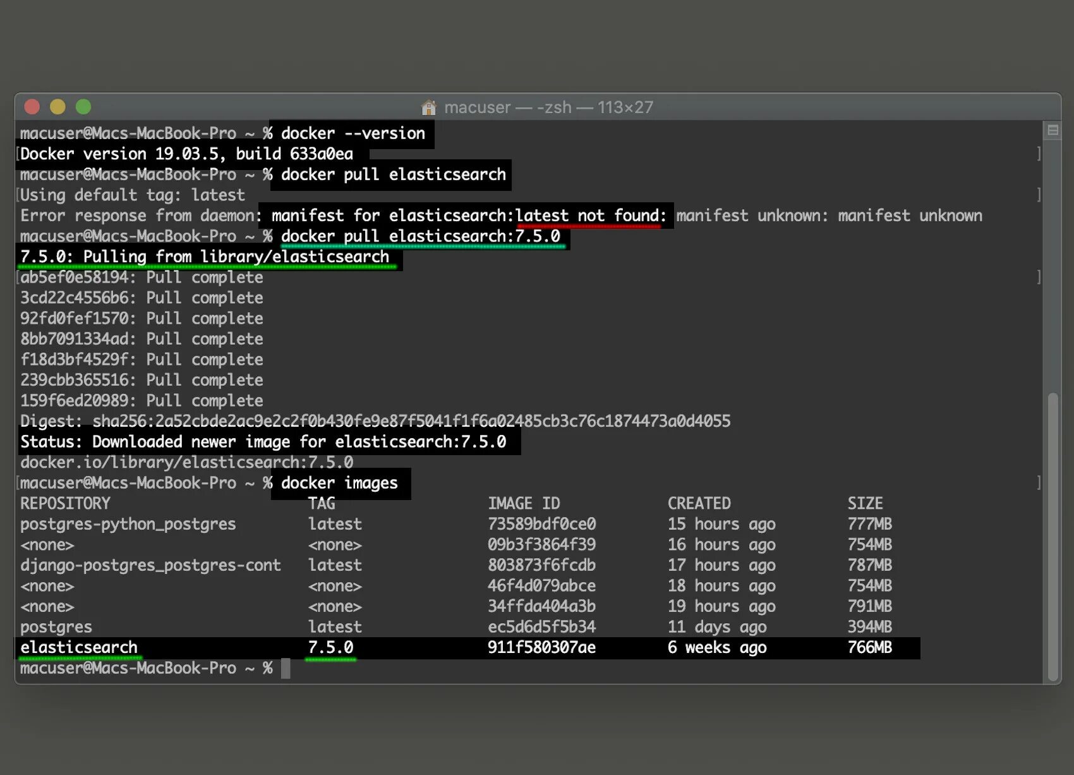Click the split pane icon above scrollbar
The height and width of the screenshot is (775, 1074).
(1053, 130)
